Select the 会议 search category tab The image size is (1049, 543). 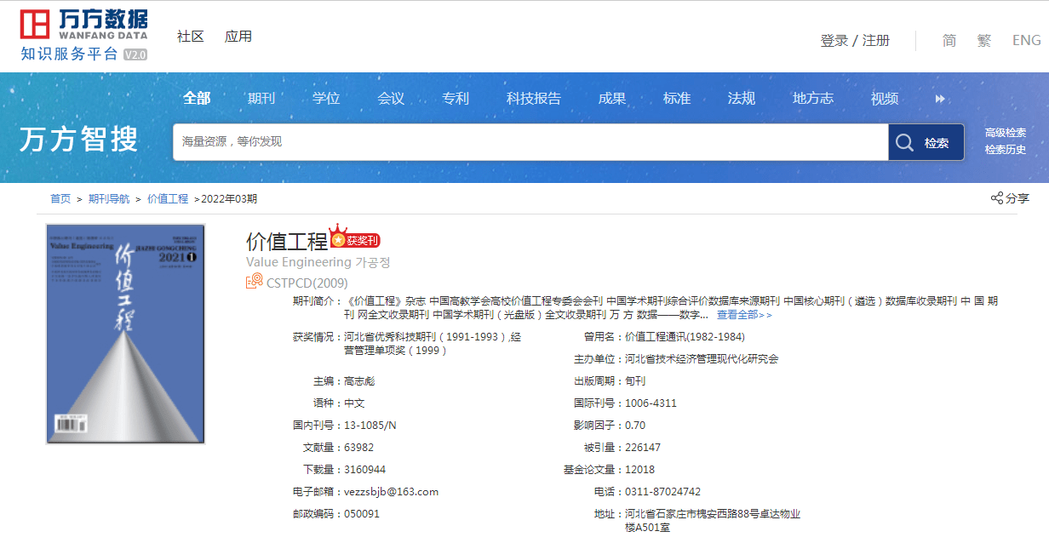(391, 99)
